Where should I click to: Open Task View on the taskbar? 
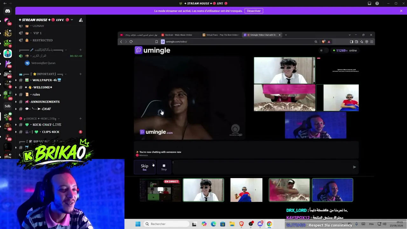(x=194, y=224)
